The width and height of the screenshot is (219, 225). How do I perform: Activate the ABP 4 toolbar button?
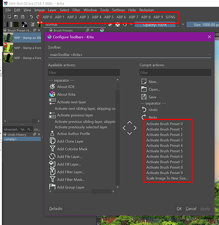[x=96, y=17]
